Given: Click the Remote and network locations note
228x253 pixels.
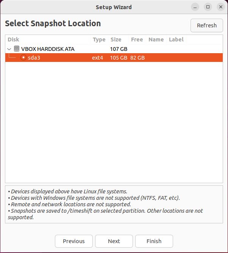Looking at the screenshot, I should tap(69, 204).
